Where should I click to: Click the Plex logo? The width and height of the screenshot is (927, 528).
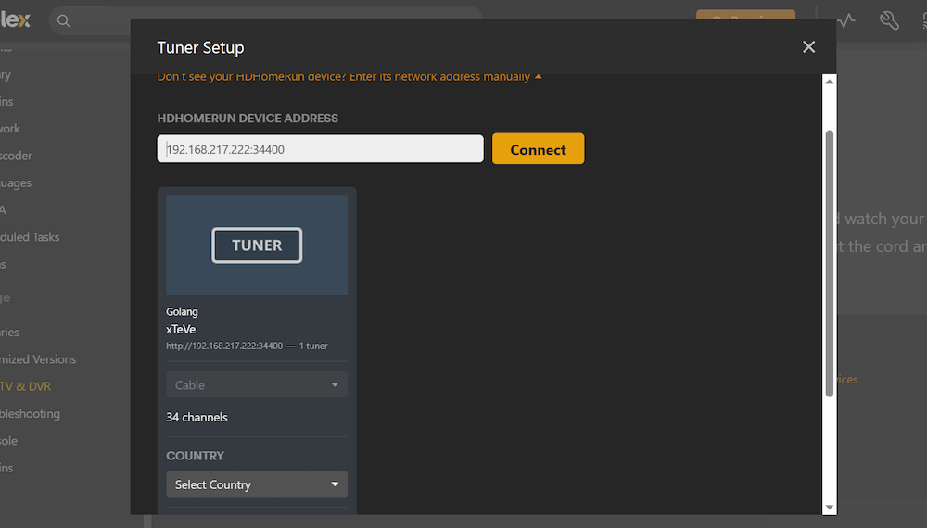[16, 20]
